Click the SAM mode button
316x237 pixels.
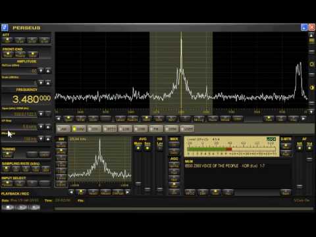pyautogui.click(x=79, y=129)
